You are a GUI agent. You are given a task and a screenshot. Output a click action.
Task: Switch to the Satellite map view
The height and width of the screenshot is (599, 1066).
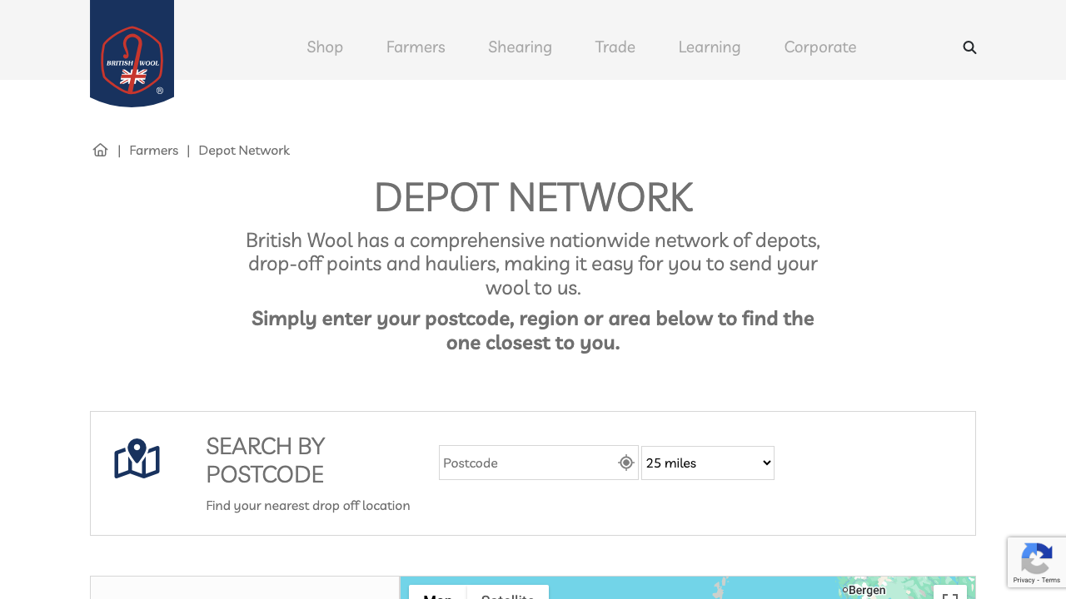coord(507,596)
